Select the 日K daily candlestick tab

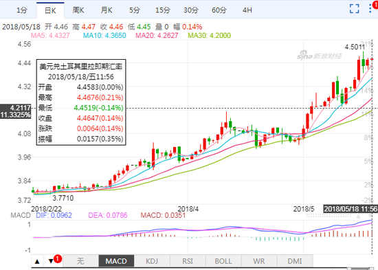50,10
